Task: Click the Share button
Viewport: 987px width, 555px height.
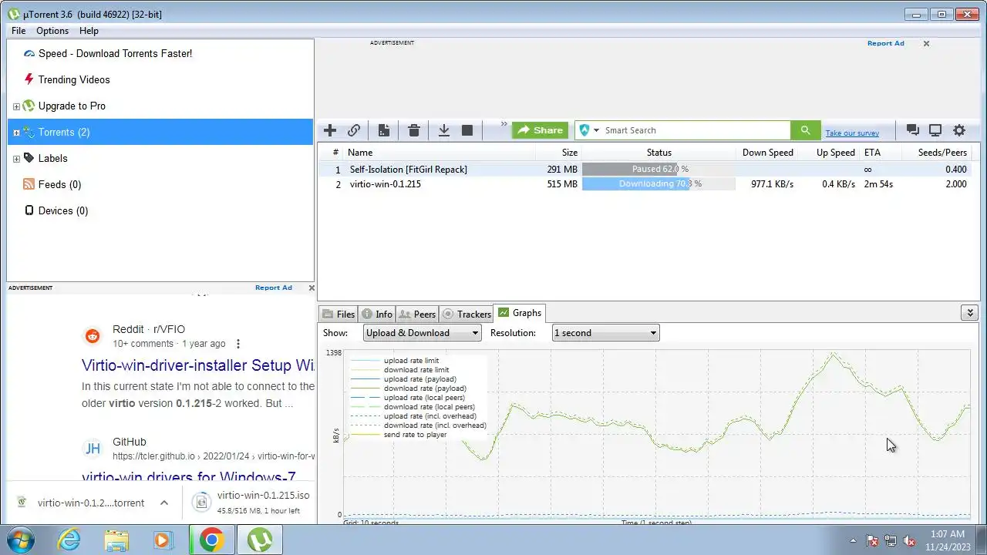Action: coord(540,130)
